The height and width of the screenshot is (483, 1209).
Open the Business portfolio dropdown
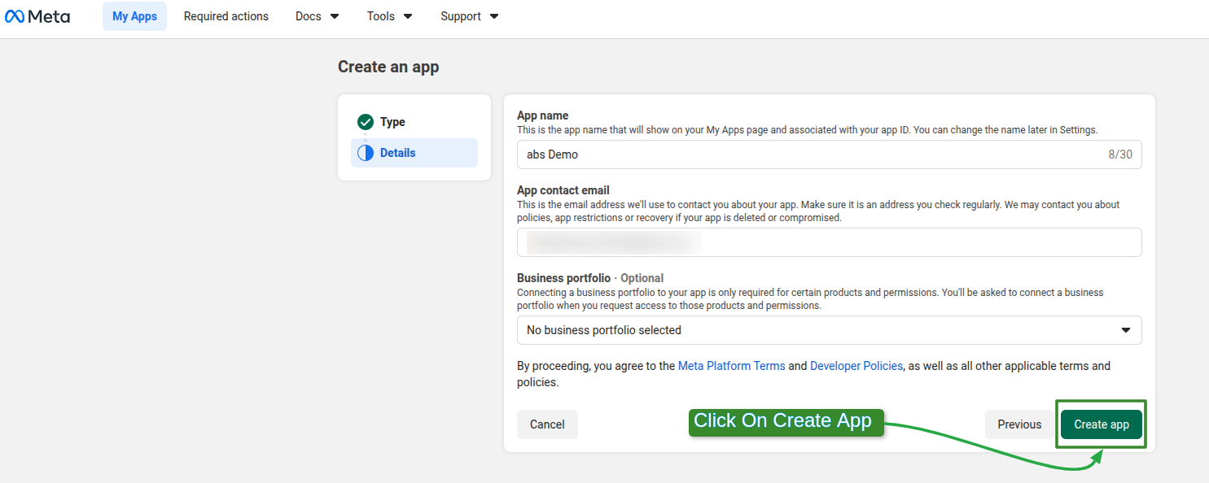click(829, 330)
